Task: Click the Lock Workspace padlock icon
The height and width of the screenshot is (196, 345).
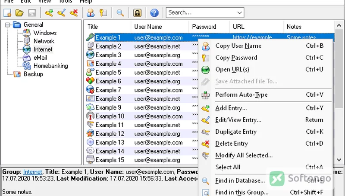Action: (x=137, y=13)
